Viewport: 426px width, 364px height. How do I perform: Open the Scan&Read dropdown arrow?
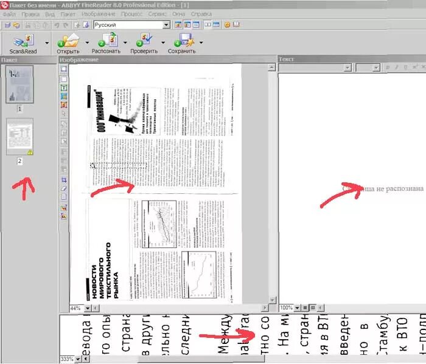[x=47, y=43]
